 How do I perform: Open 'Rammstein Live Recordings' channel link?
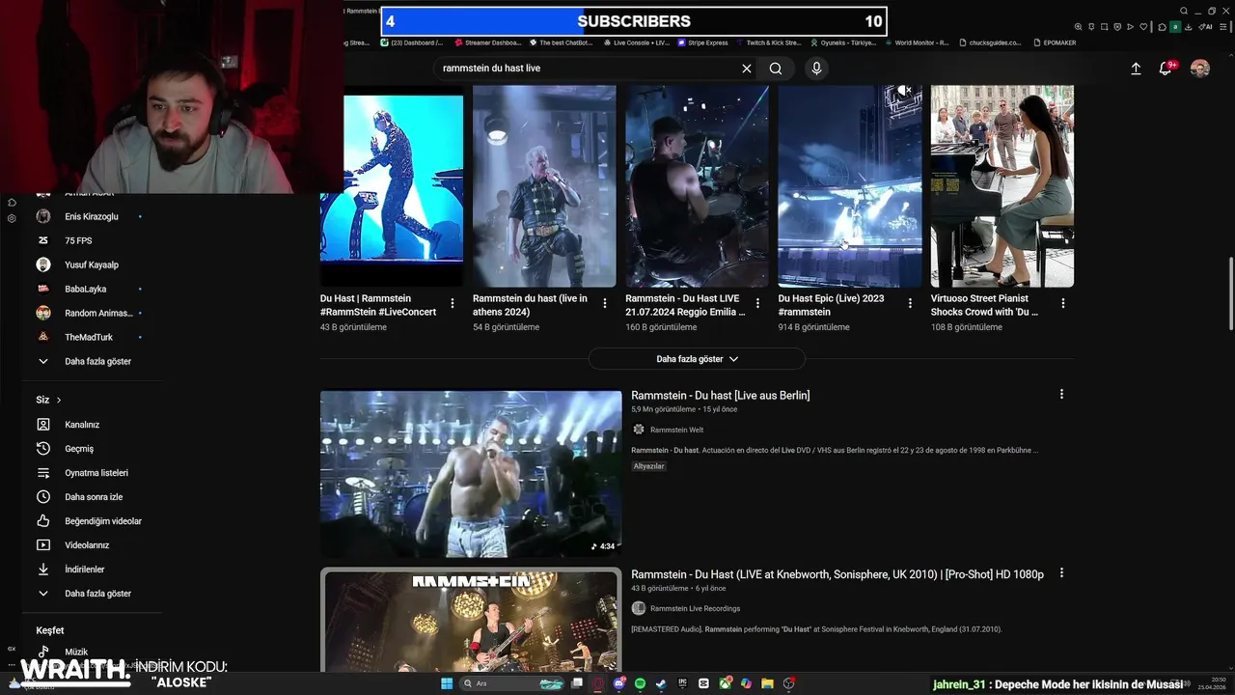click(x=695, y=608)
